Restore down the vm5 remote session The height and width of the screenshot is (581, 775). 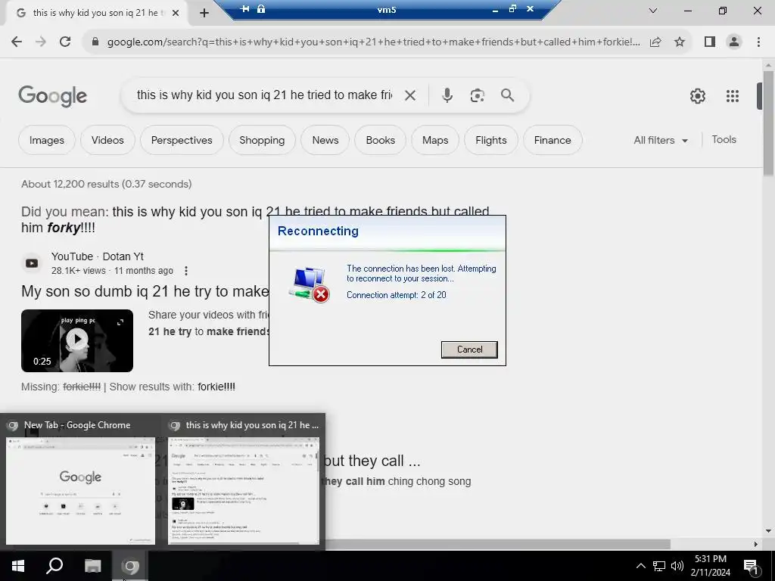(512, 8)
